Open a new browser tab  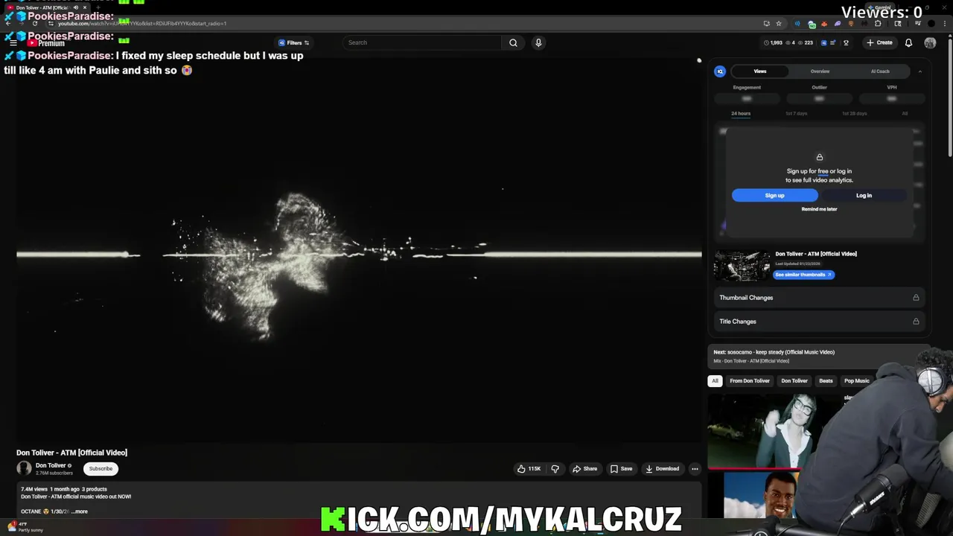[x=98, y=7]
